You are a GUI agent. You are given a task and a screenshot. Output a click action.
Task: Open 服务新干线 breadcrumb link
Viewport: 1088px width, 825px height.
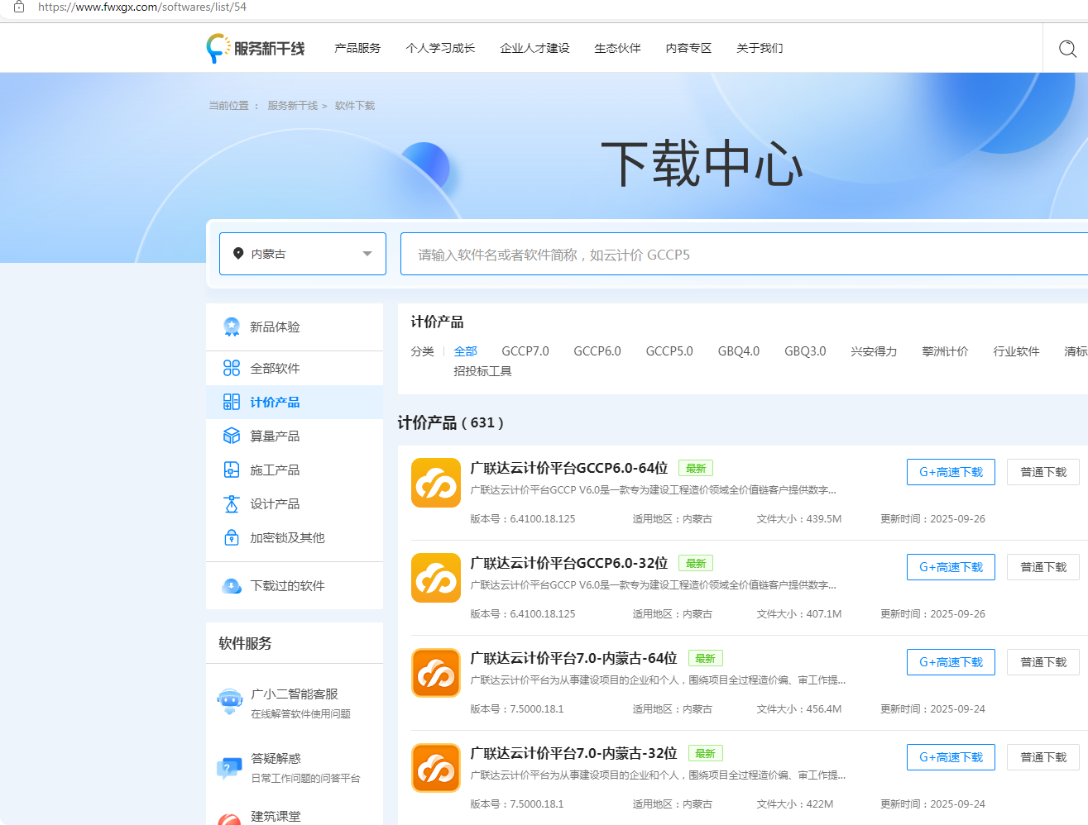tap(292, 106)
